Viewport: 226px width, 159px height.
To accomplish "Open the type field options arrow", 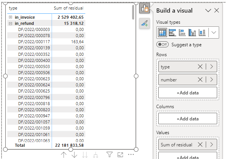I will tap(211, 67).
